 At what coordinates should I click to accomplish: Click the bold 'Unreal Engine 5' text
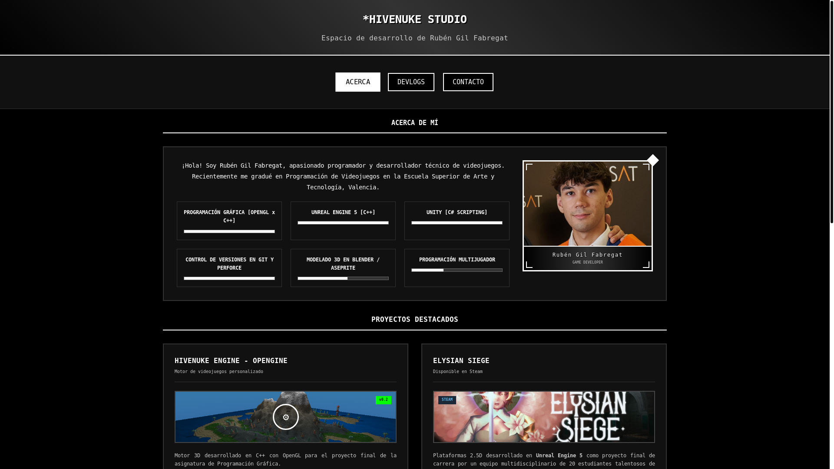[x=559, y=456]
